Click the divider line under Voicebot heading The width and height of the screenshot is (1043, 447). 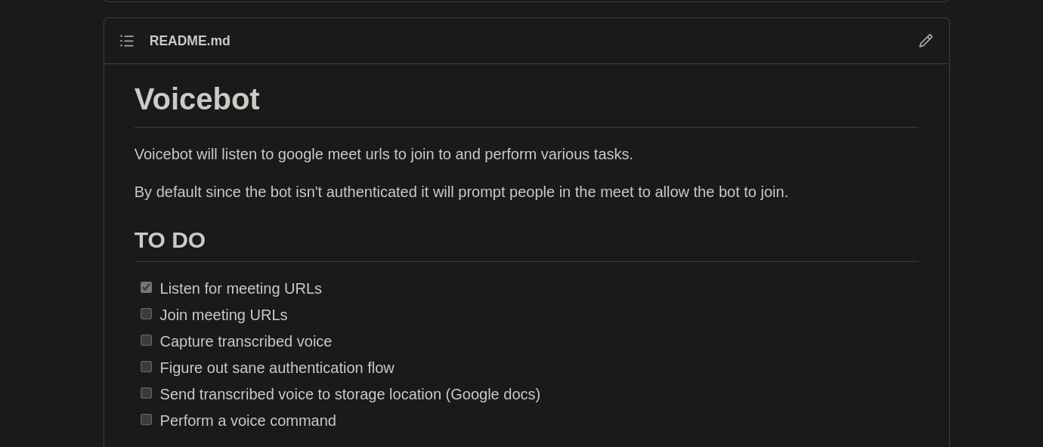(x=526, y=127)
